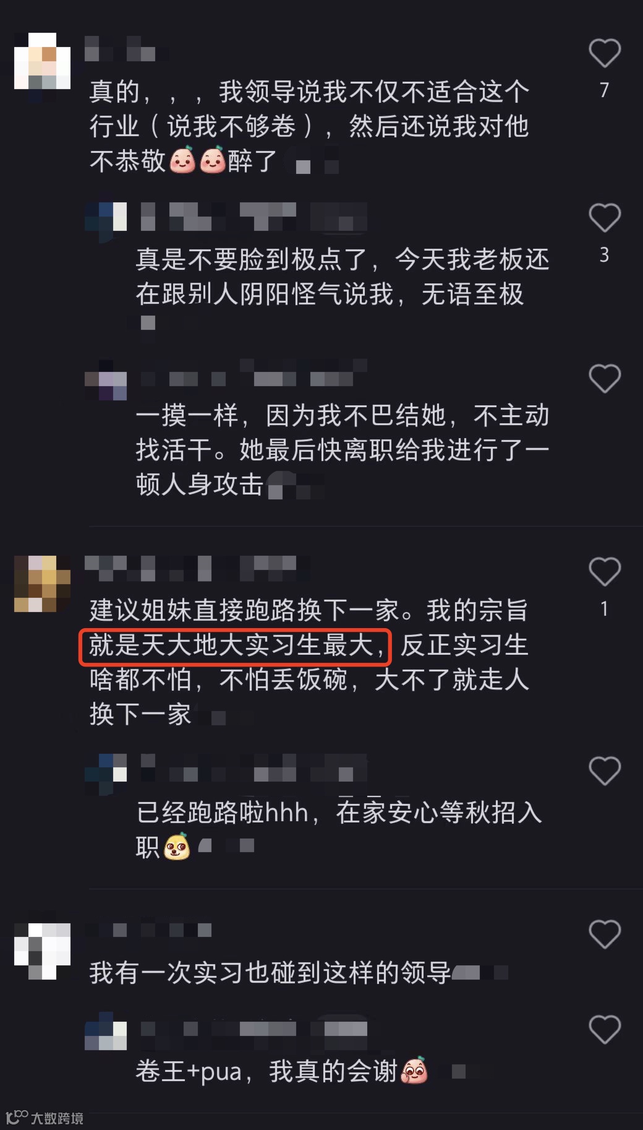Tap the reply text 找活干。她最后快离职
The image size is (643, 1130).
[x=342, y=450]
